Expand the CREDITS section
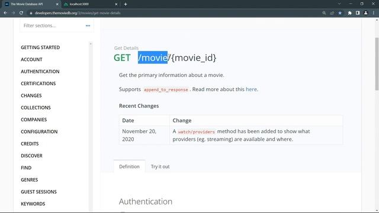 pos(30,144)
